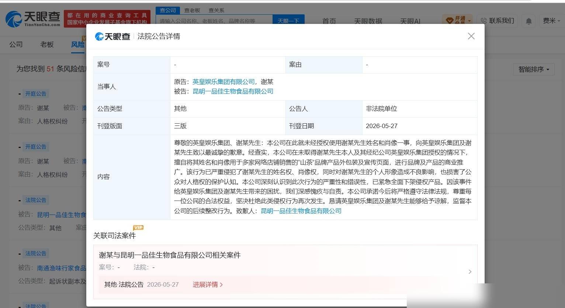
Task: Select the 查老板 search tab
Action: [x=192, y=10]
